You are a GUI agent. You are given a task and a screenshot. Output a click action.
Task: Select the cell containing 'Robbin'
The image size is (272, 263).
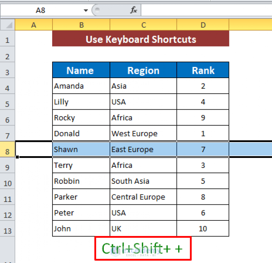[81, 181]
